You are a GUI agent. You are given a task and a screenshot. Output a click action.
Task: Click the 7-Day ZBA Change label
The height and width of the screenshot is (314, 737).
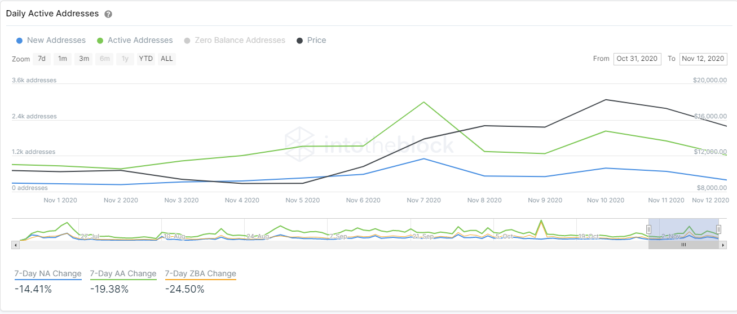coord(200,274)
